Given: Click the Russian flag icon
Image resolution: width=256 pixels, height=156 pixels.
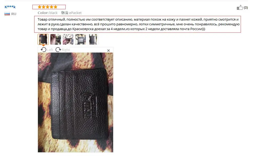Looking at the screenshot, I should [x=7, y=14].
